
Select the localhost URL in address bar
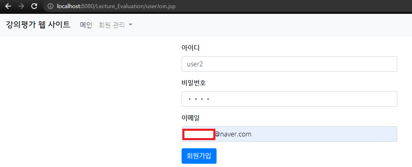coord(116,6)
